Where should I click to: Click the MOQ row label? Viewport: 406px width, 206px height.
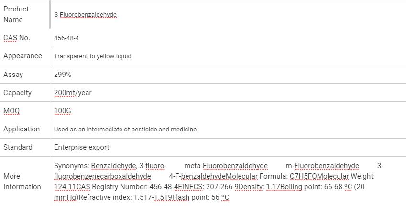(11, 111)
